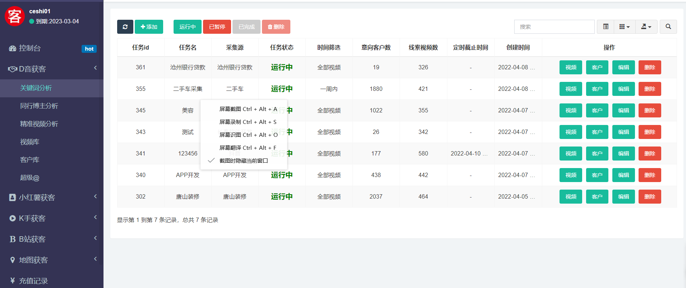The image size is (686, 288).
Task: Click the 到期:2023-03-04 expiry text
Action: pyautogui.click(x=57, y=21)
